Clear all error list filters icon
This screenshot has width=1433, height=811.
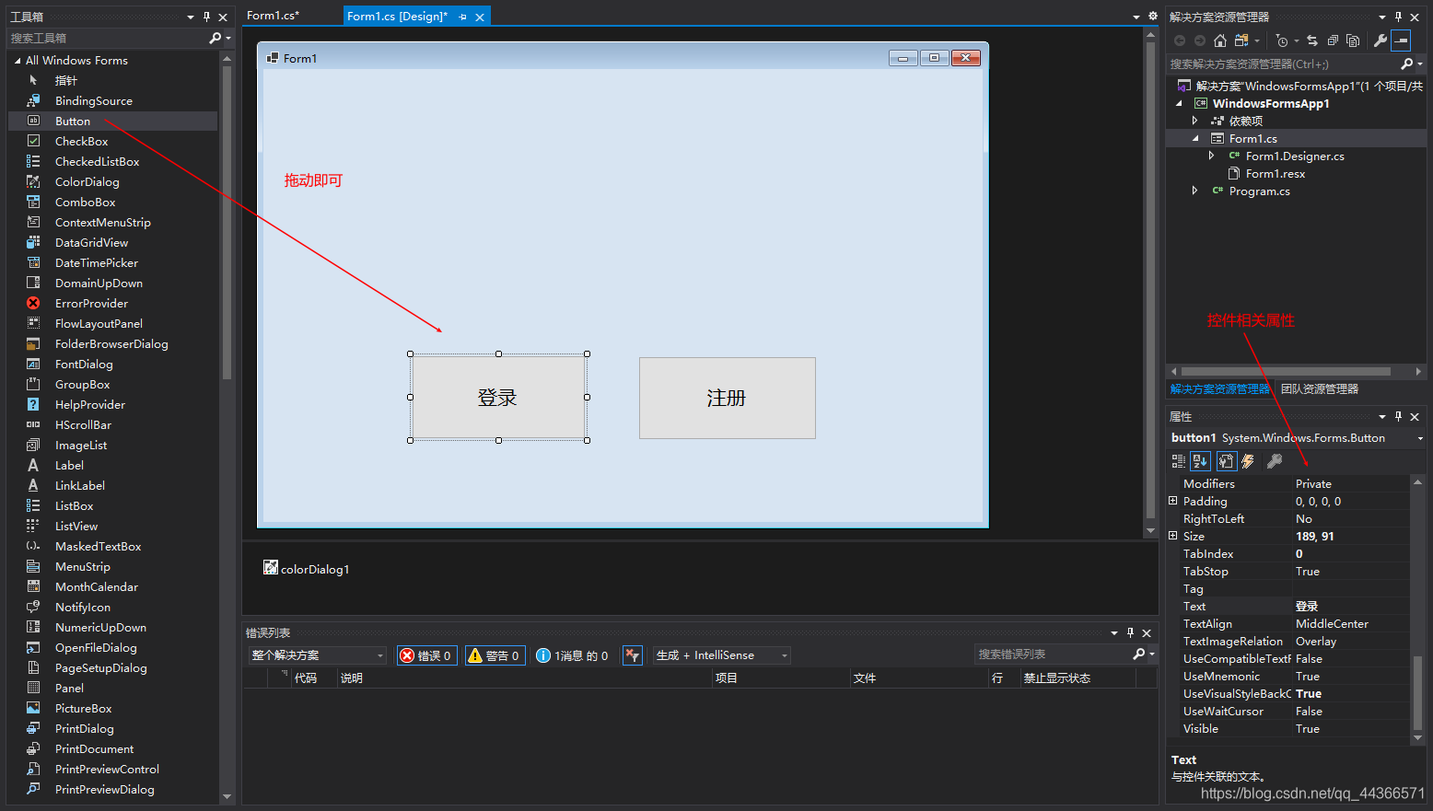[632, 655]
